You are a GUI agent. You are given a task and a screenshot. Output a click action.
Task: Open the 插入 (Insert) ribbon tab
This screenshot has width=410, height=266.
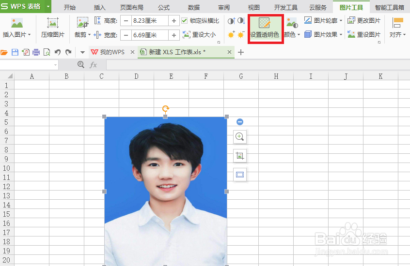(x=100, y=7)
